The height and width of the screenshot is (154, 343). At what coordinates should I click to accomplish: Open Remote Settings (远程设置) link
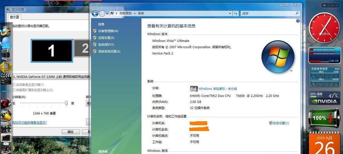click(x=106, y=38)
